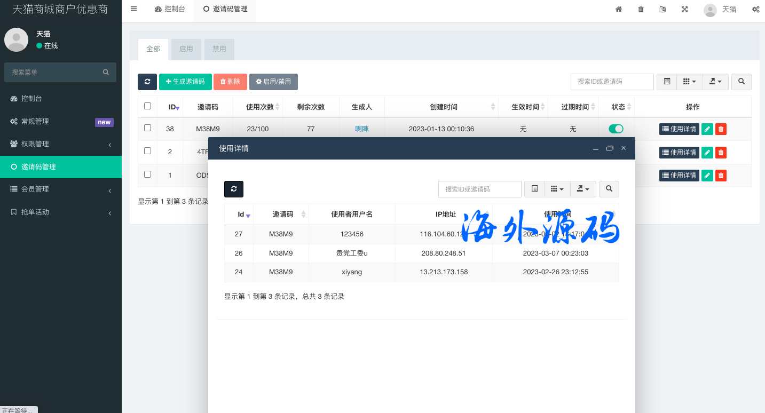Open settings gears icon at top right

[755, 9]
